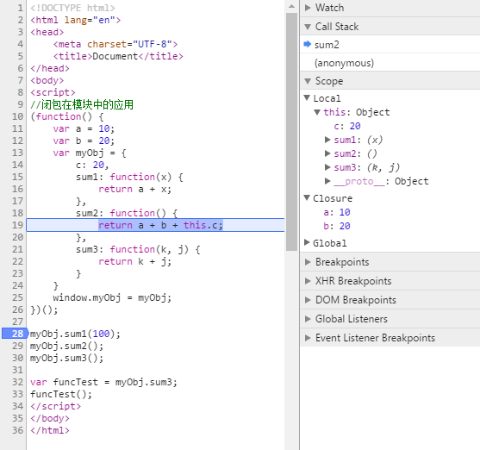The image size is (480, 450).
Task: Click the 'return k + j;' line
Action: point(134,261)
